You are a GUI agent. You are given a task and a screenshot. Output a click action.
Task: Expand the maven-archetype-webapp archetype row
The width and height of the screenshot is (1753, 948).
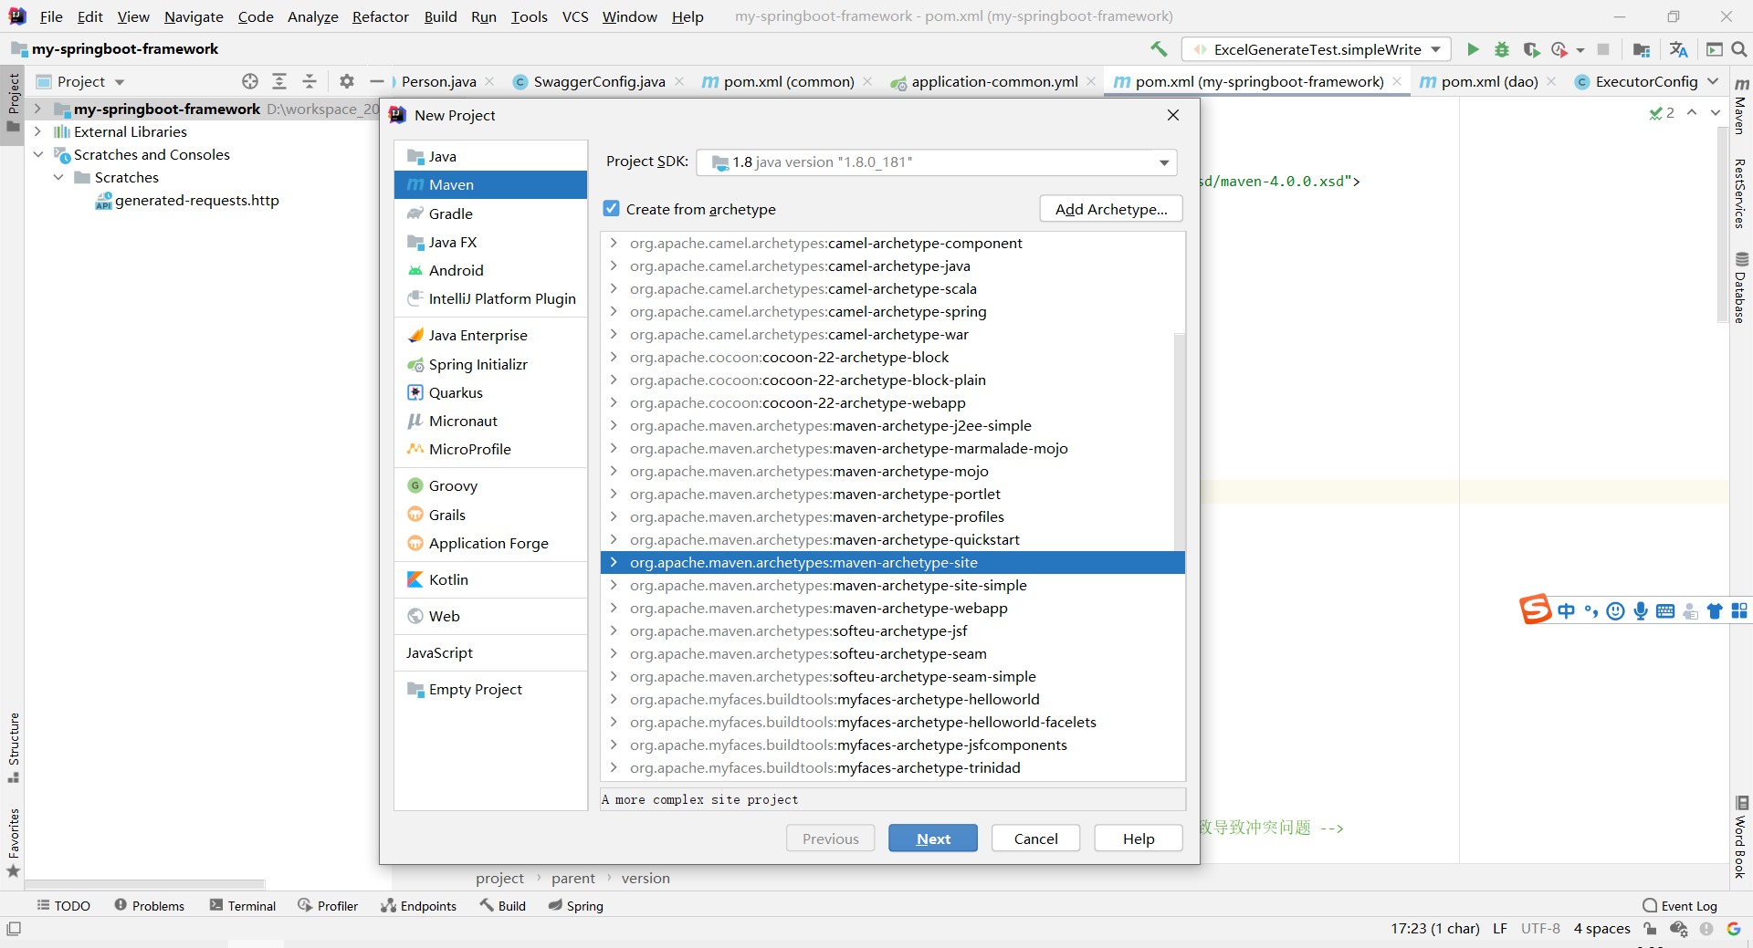point(614,608)
